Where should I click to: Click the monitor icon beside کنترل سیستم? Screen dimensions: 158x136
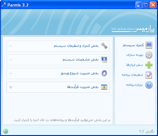[149, 45]
